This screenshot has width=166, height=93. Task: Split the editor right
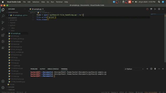pyautogui.click(x=159, y=9)
